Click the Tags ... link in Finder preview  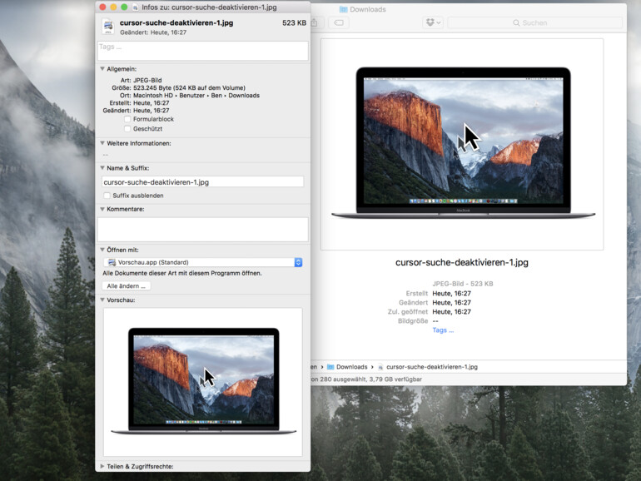[443, 330]
